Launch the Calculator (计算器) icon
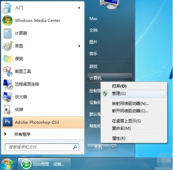Viewport: 173px width, 170px height. pyautogui.click(x=8, y=33)
